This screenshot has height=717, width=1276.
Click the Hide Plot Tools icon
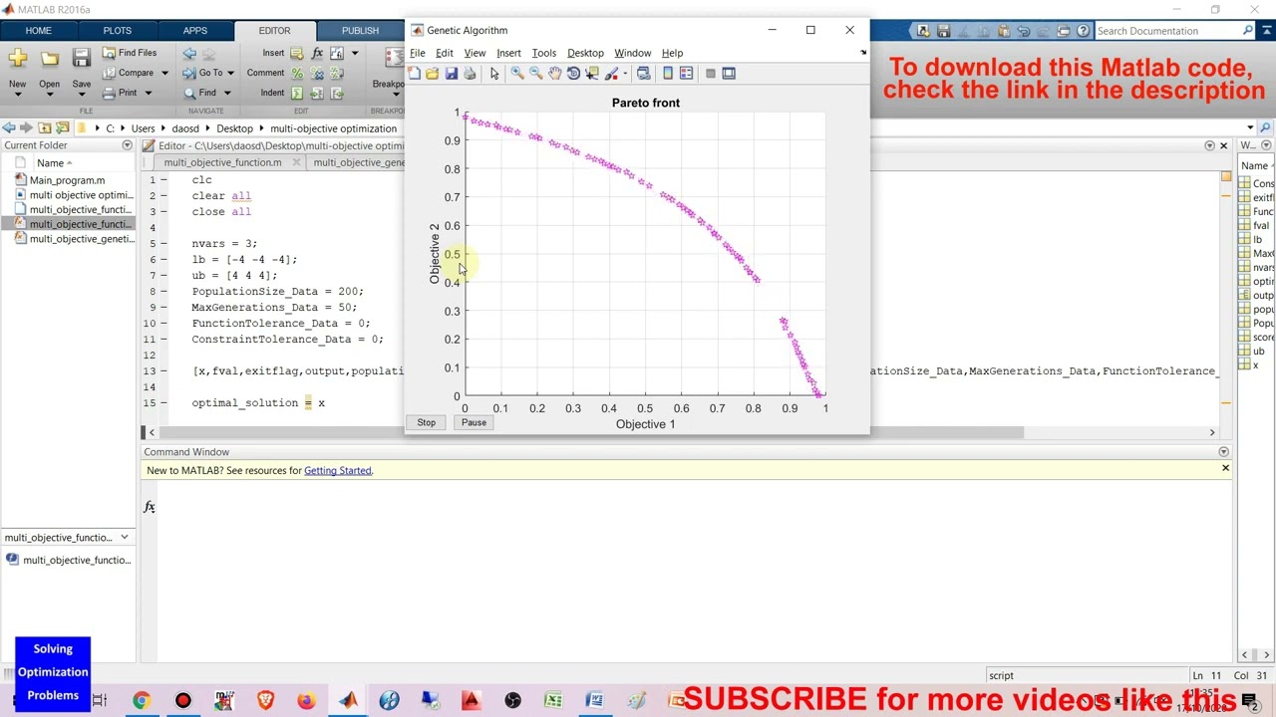[711, 73]
